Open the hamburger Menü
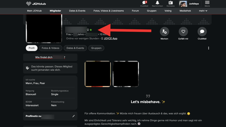 click(x=207, y=4)
